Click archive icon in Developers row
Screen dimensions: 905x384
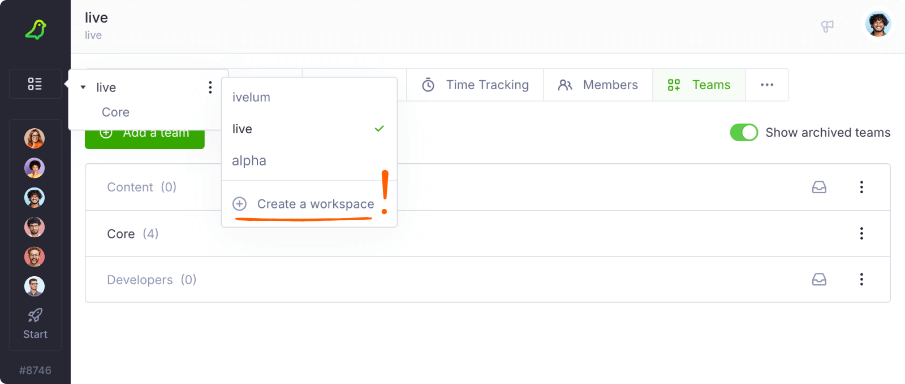[819, 280]
